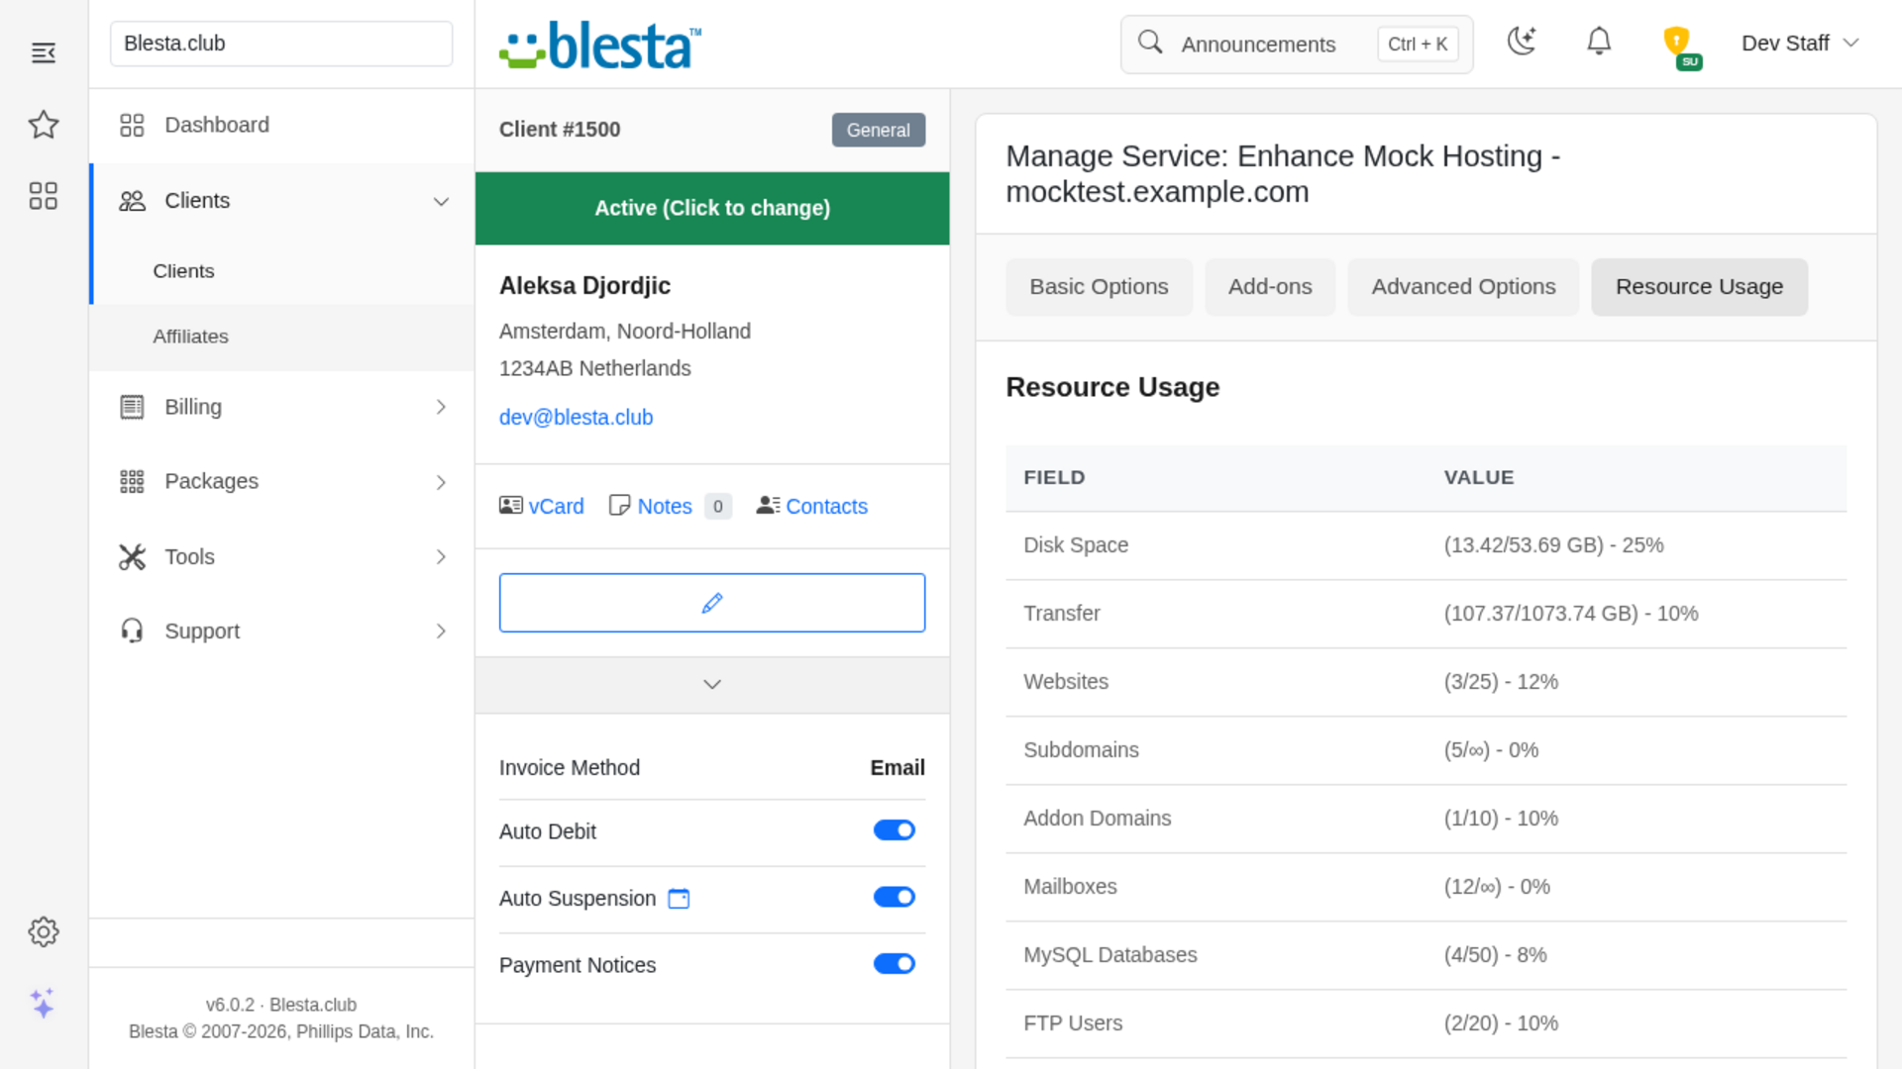The height and width of the screenshot is (1069, 1902).
Task: Click the Blesta logo
Action: click(x=600, y=46)
